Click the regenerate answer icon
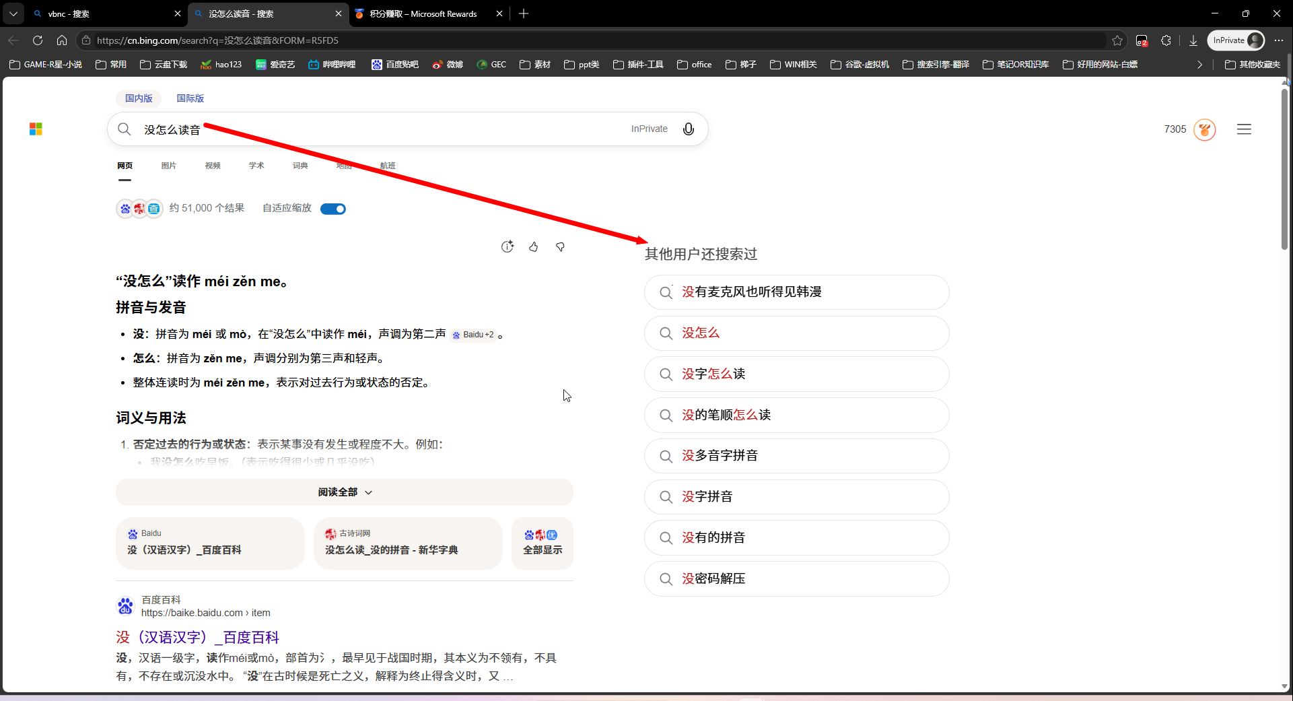The image size is (1293, 701). pyautogui.click(x=508, y=246)
